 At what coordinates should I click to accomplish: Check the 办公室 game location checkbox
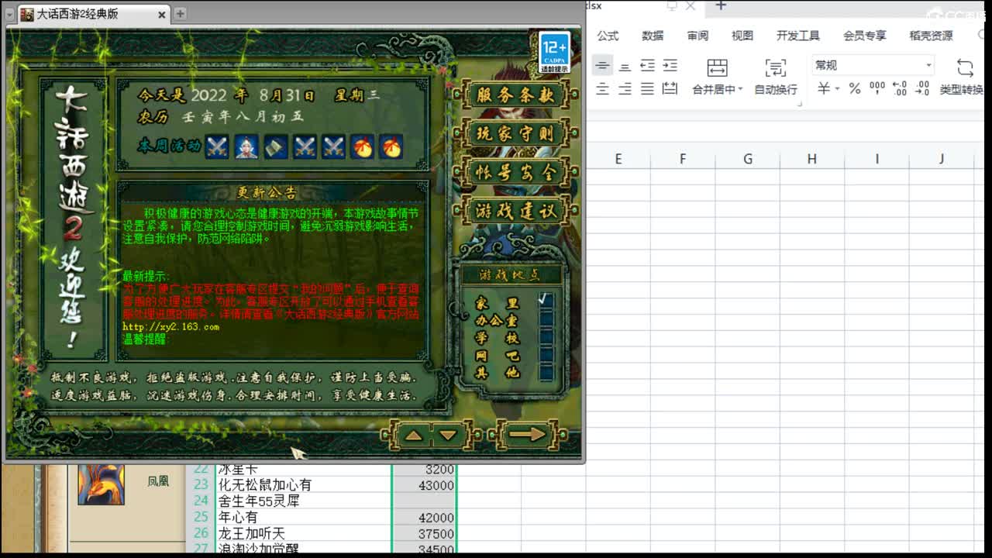click(546, 319)
